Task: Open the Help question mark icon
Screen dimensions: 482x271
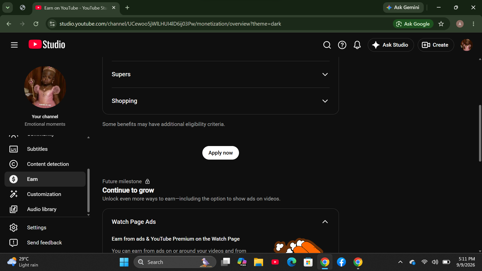Action: coord(342,45)
